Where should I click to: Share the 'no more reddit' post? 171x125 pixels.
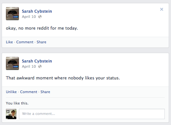click(42, 42)
